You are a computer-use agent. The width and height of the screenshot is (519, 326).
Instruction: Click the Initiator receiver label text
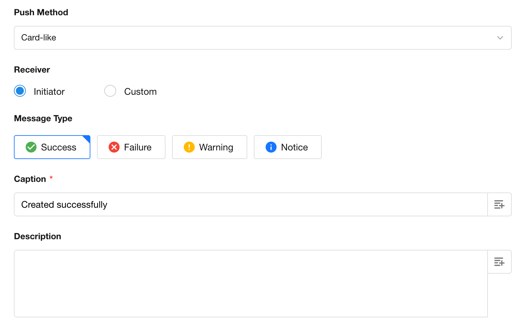click(x=49, y=92)
